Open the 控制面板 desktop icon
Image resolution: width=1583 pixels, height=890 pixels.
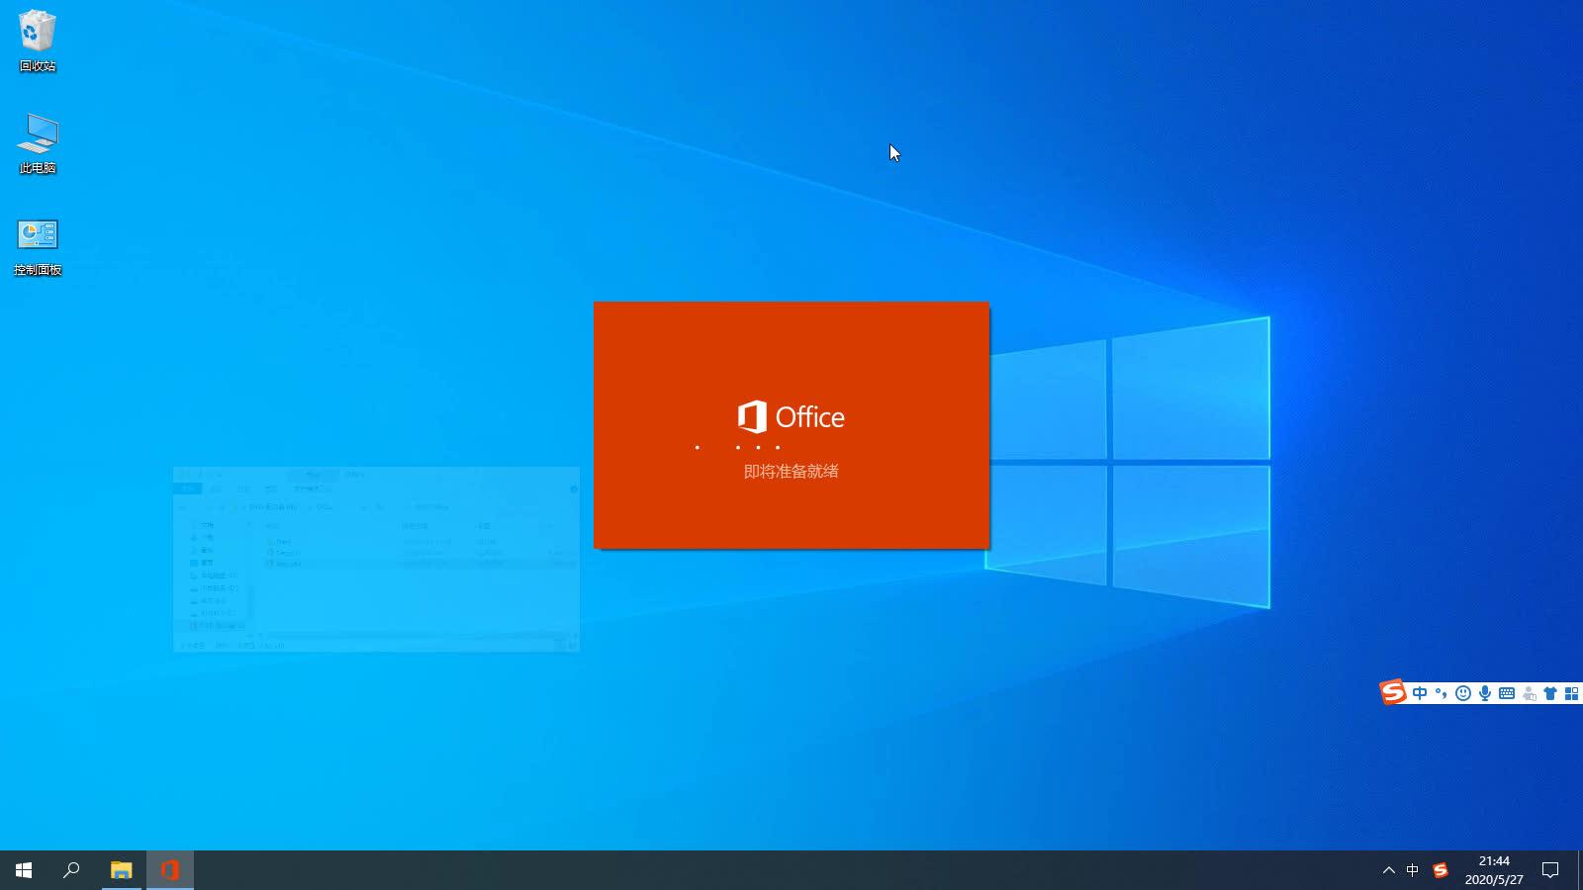pyautogui.click(x=38, y=246)
